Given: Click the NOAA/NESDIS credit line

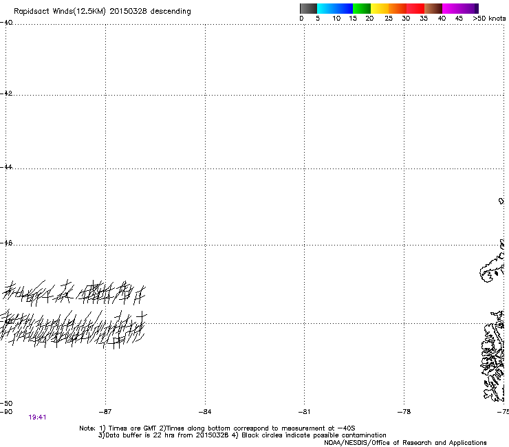Looking at the screenshot, I should 405,443.
